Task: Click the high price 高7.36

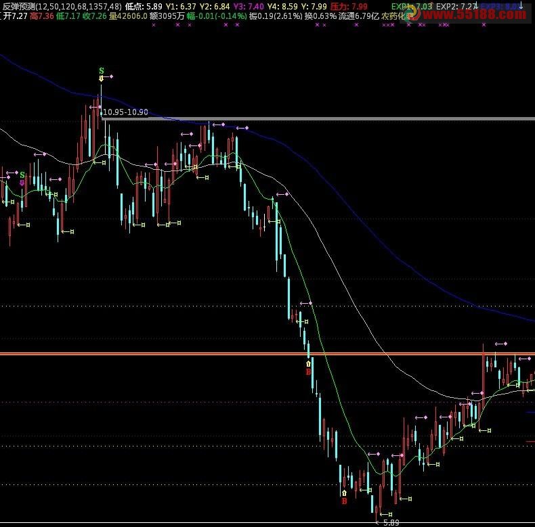Action: click(42, 16)
